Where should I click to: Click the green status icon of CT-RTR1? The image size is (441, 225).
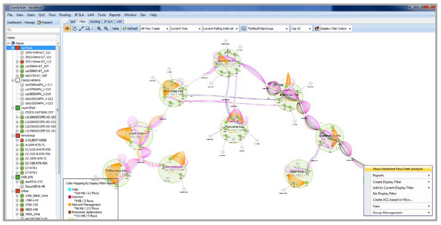tap(22, 168)
